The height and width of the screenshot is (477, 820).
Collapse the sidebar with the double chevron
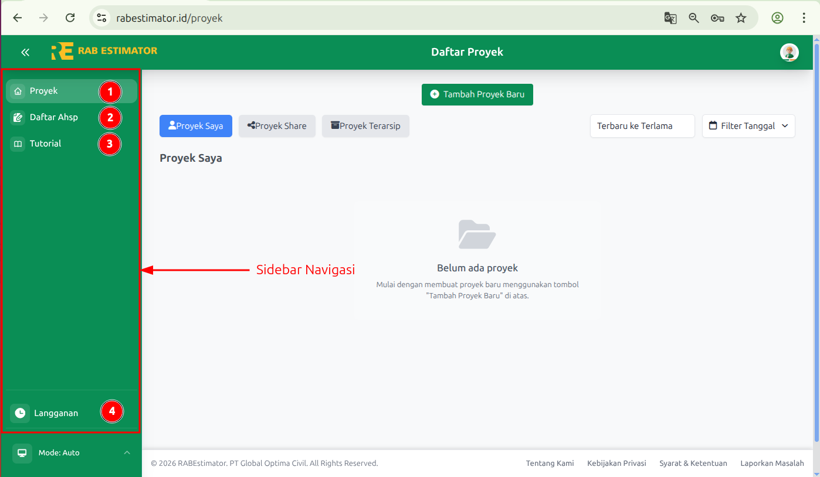click(25, 52)
